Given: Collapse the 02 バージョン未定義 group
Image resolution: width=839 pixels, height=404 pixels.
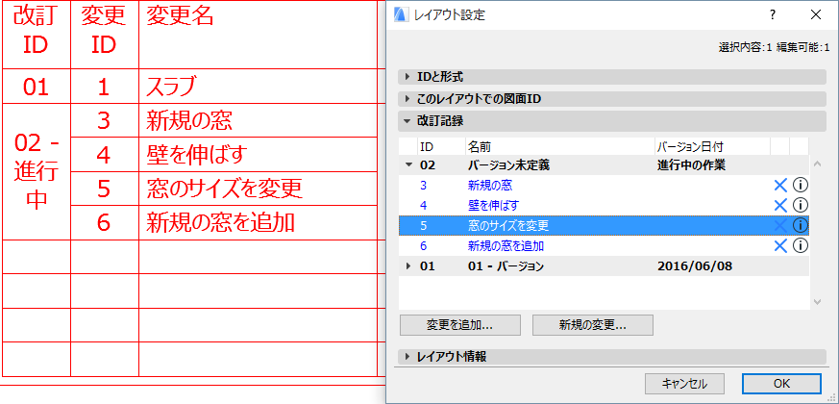Looking at the screenshot, I should (x=408, y=165).
